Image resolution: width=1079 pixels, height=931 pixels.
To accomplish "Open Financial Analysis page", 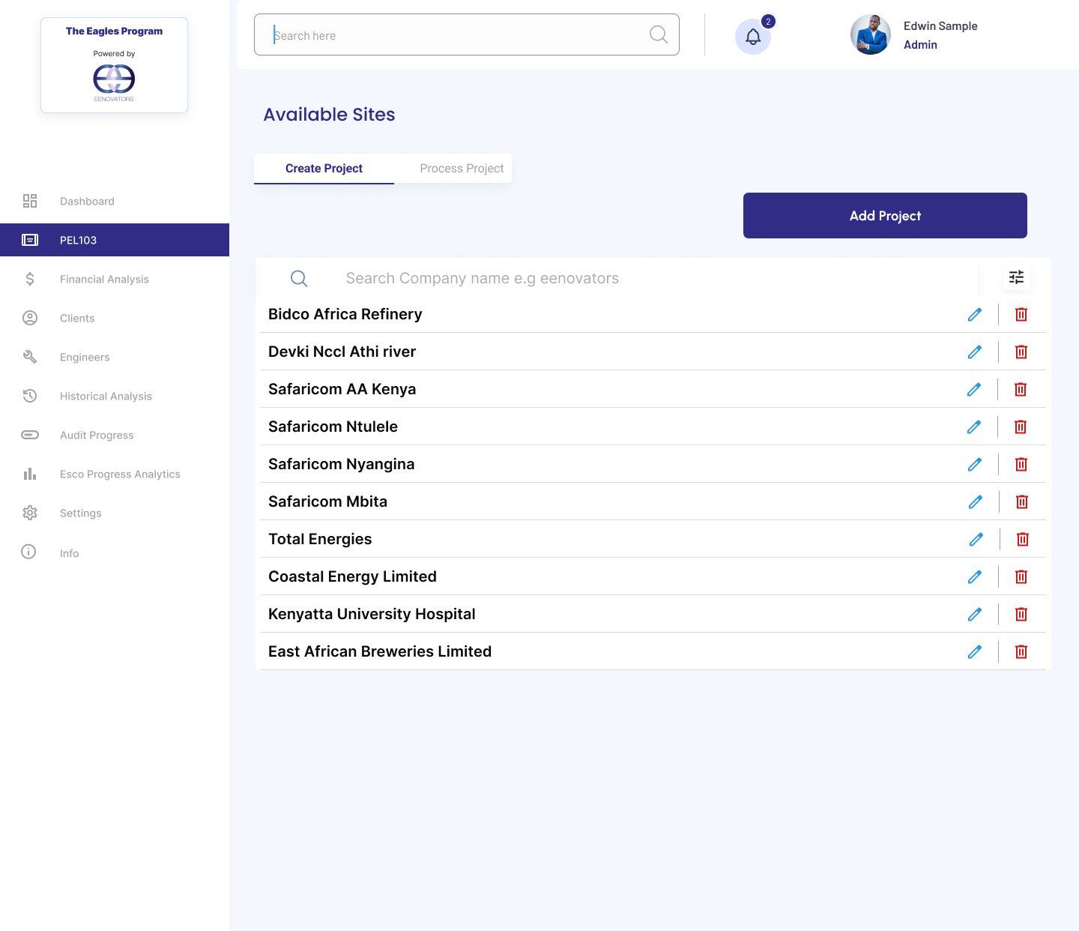I will 115,279.
